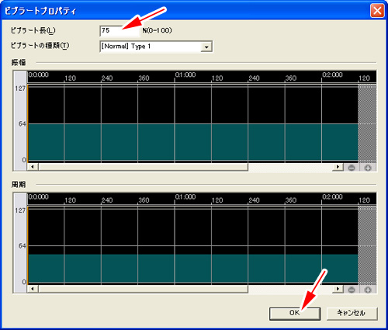Click the teal amplitude curve area
The height and width of the screenshot is (330, 388).
192,142
